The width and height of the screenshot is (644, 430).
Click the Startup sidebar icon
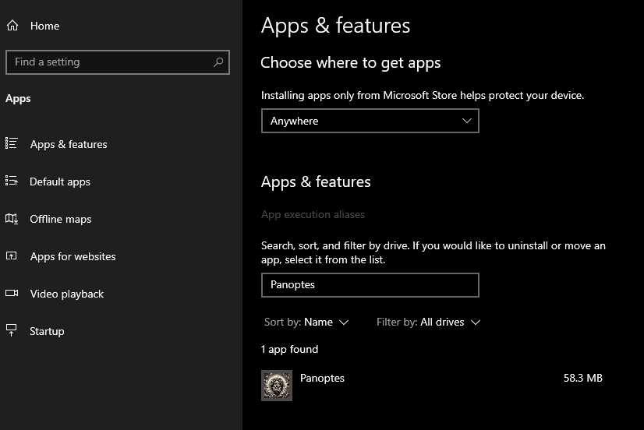(12, 331)
